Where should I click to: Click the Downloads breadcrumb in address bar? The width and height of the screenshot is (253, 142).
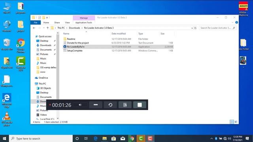point(74,28)
